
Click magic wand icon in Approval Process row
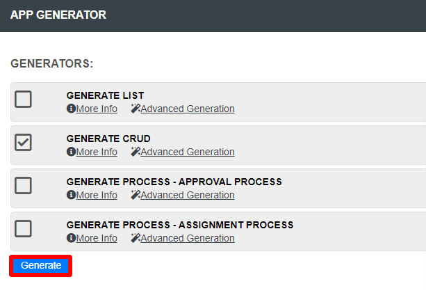[x=136, y=195]
